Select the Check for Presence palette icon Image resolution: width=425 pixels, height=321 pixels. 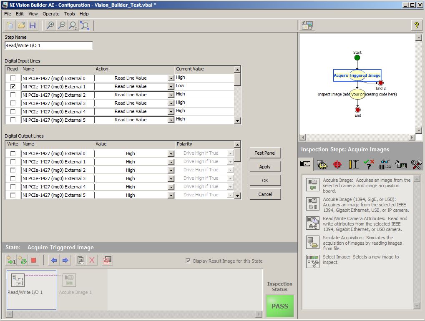click(369, 164)
